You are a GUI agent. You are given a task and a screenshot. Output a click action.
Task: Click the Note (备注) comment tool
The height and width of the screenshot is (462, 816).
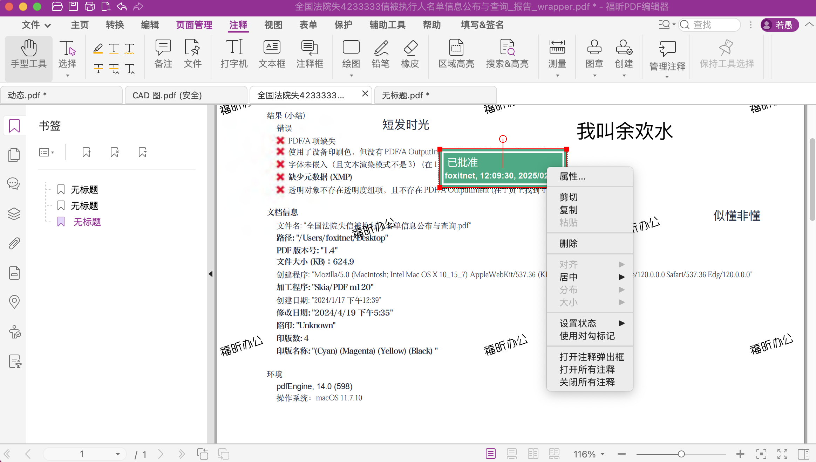[x=163, y=53]
